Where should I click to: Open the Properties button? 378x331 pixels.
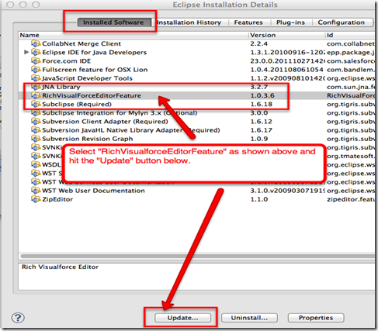(316, 318)
